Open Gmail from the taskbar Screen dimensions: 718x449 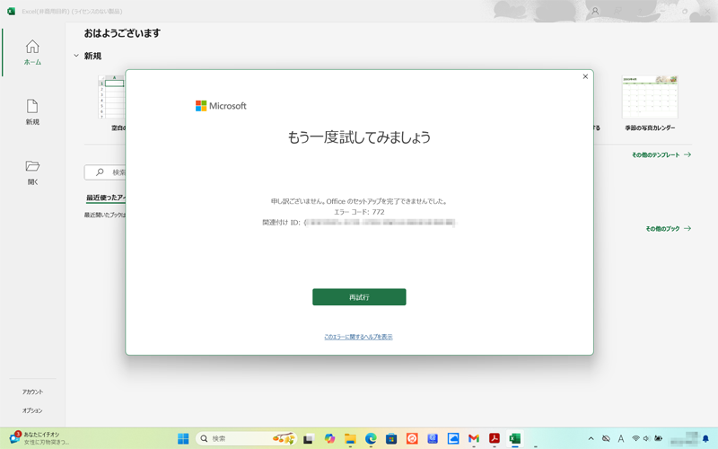474,438
